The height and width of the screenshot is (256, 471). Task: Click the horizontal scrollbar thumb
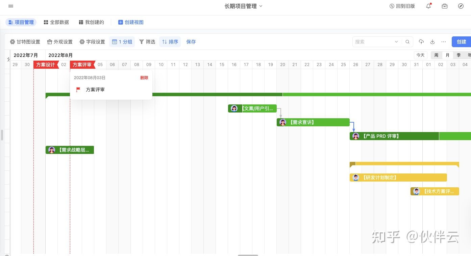click(248, 255)
